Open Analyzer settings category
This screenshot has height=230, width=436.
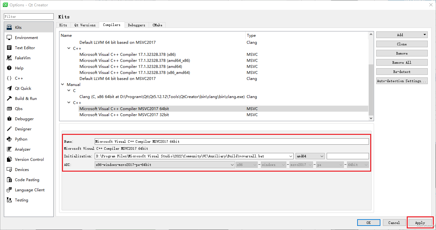click(29, 149)
